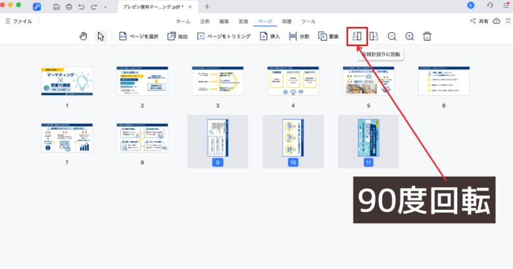Viewport: 513px width, 269px height.
Task: Select the hand pan tool
Action: tap(84, 36)
